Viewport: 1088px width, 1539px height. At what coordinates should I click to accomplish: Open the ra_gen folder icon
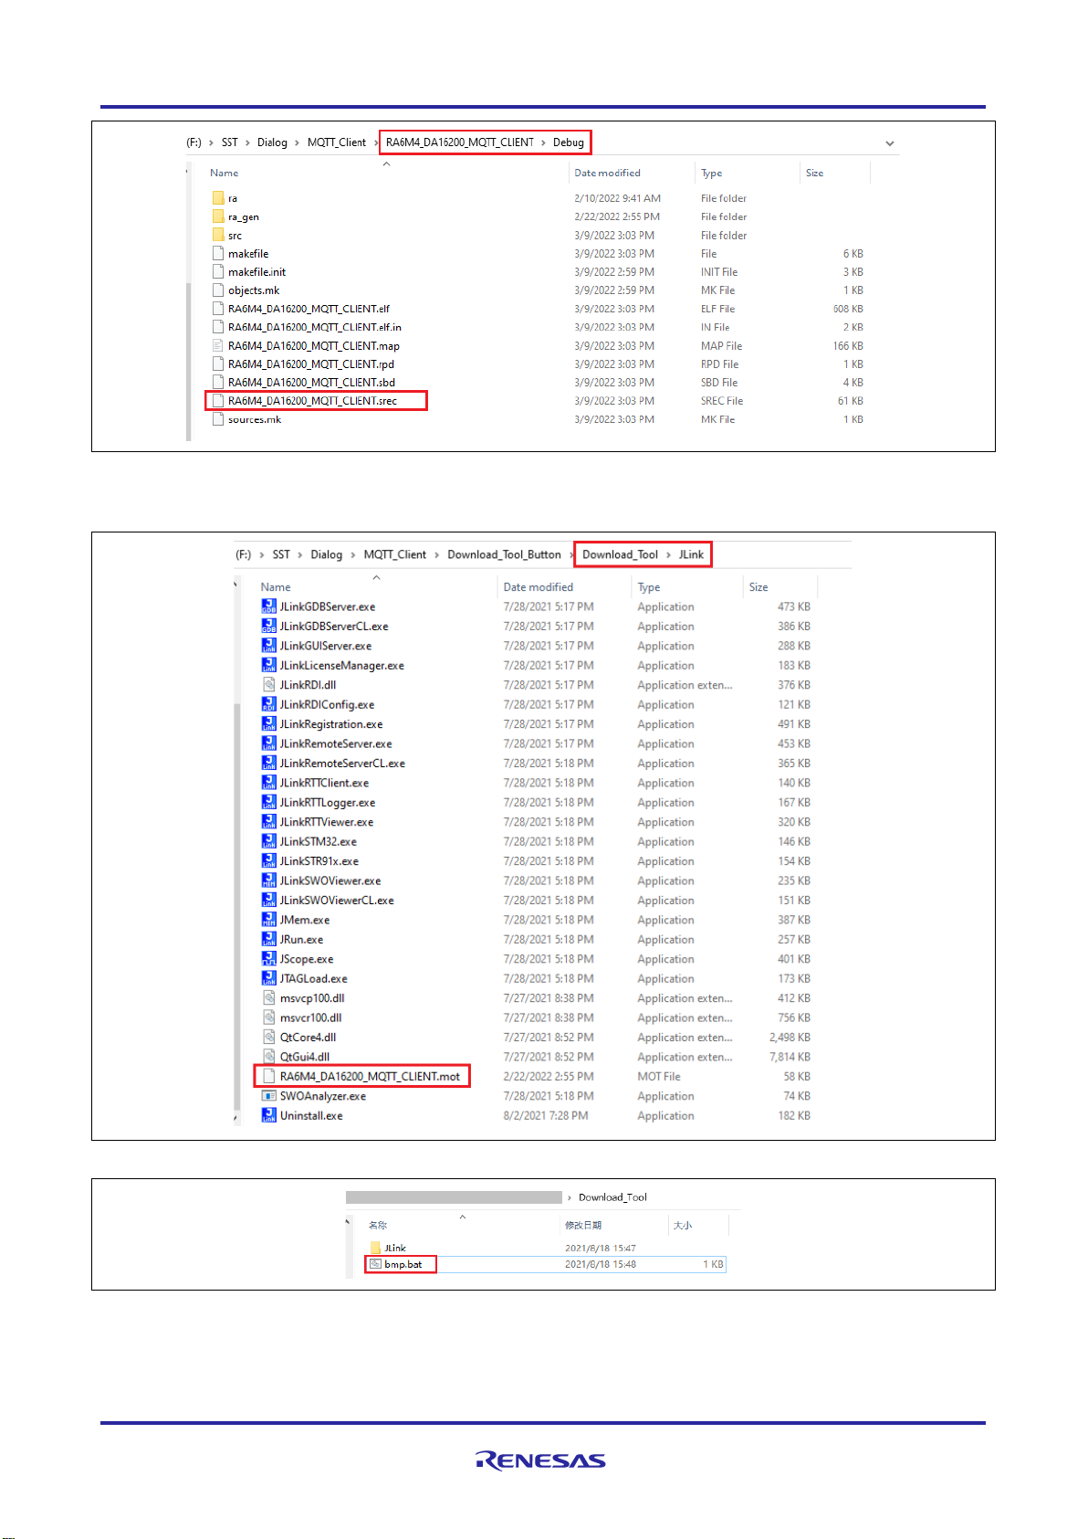218,216
